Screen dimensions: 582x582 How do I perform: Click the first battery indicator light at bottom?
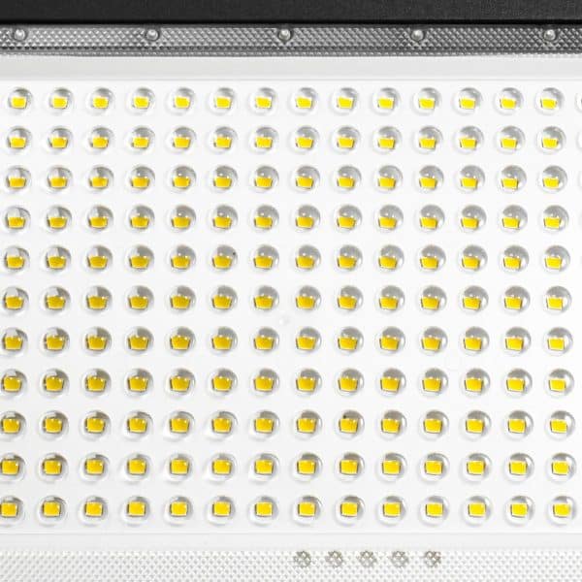coord(302,559)
